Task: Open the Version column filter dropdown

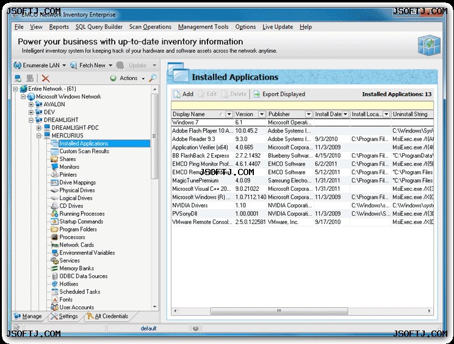Action: 262,114
